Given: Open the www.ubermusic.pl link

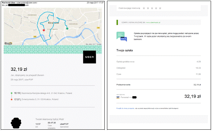Looking at the screenshot, I should (x=153, y=22).
